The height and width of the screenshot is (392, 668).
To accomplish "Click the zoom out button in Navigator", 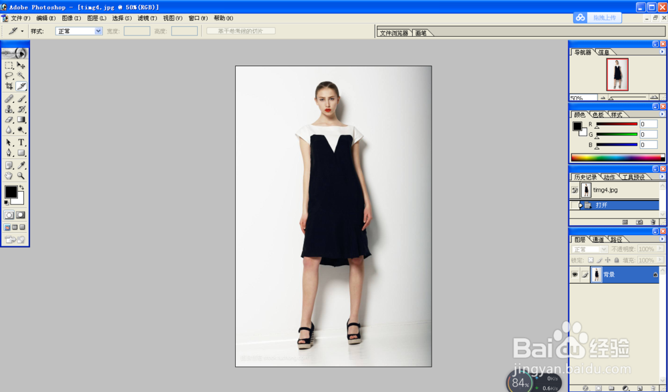I will click(603, 97).
